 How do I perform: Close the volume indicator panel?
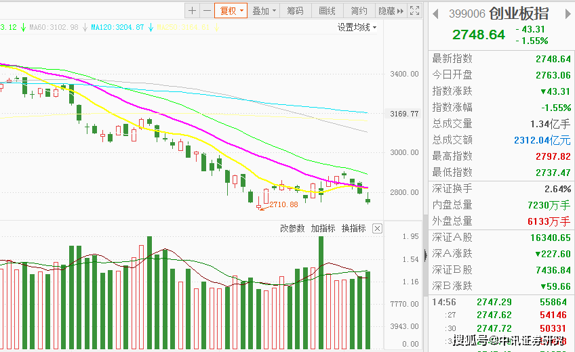point(378,228)
